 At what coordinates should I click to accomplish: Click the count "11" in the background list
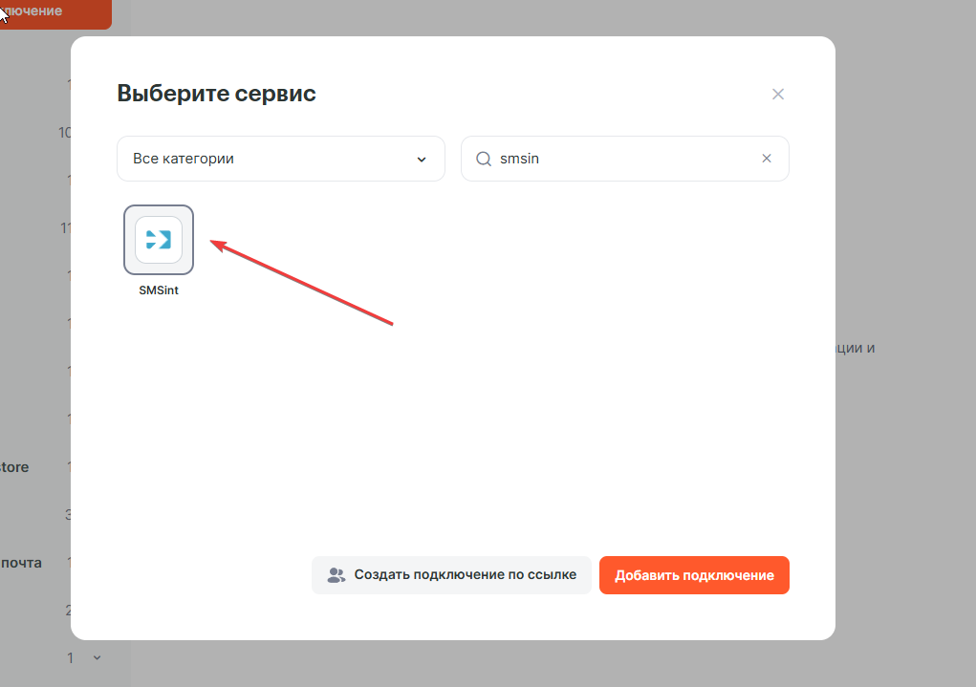[x=66, y=227]
